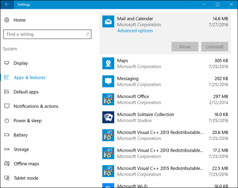238x188 pixels.
Task: Click the Messaging app icon
Action: tap(108, 82)
